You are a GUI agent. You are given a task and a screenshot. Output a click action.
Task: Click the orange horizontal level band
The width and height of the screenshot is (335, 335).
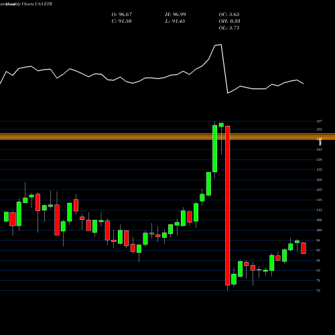[x=167, y=137]
